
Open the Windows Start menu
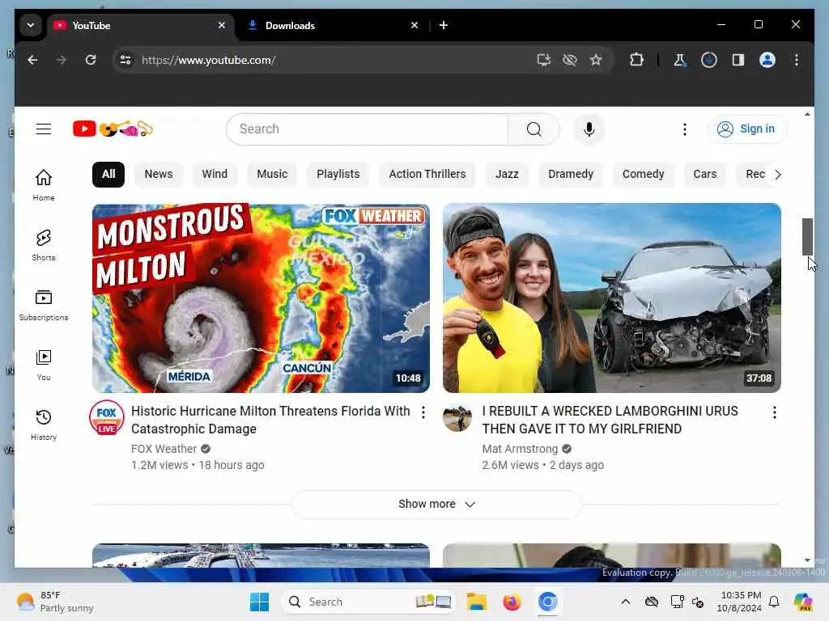click(259, 602)
